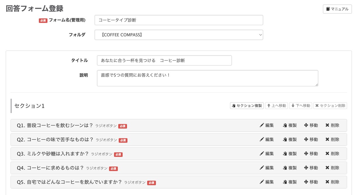
Task: Edit Q1 with the pencil 編集 icon
Action: pyautogui.click(x=267, y=125)
